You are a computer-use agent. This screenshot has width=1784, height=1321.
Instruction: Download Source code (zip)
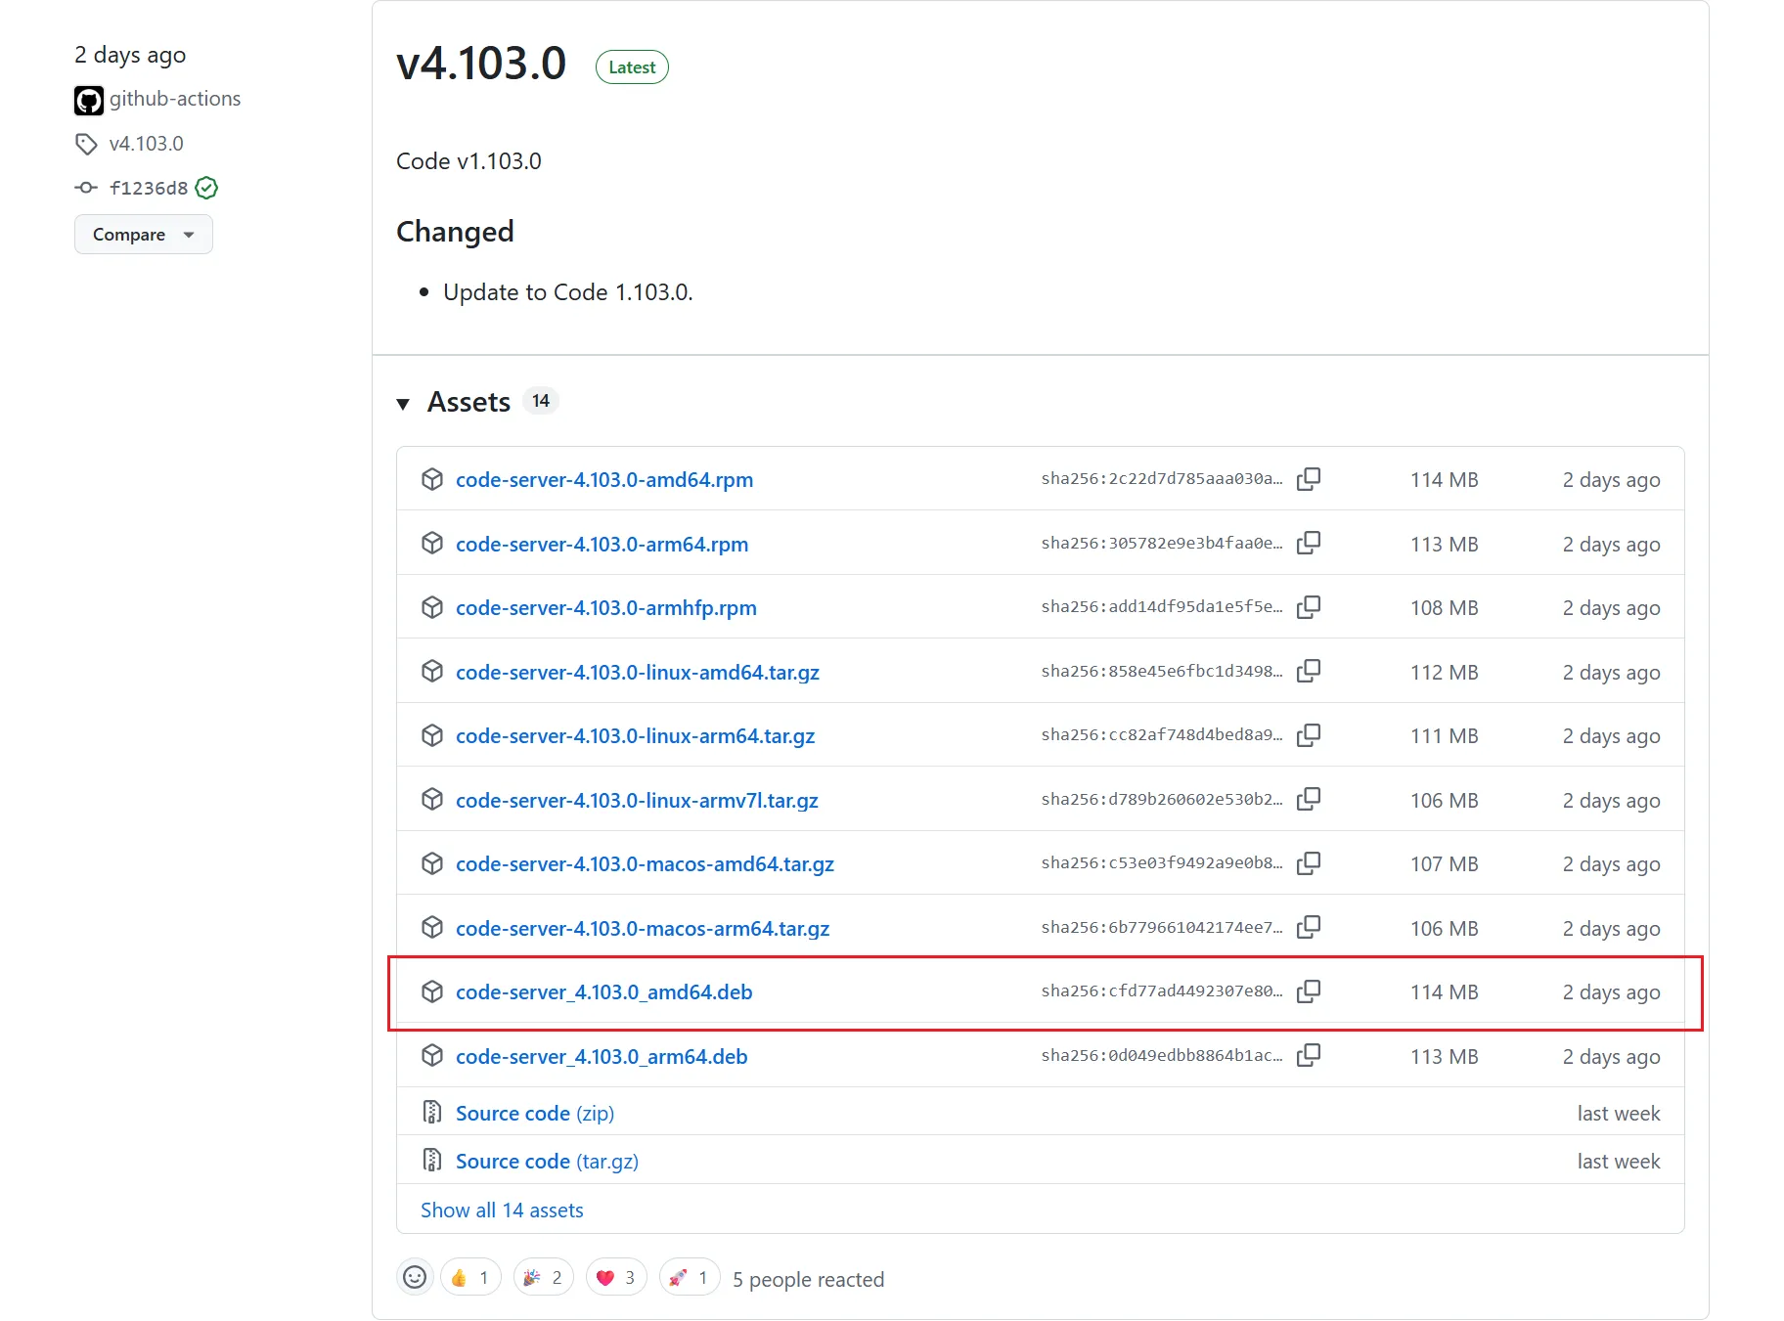click(x=535, y=1113)
